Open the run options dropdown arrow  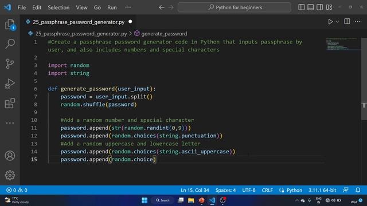(337, 22)
